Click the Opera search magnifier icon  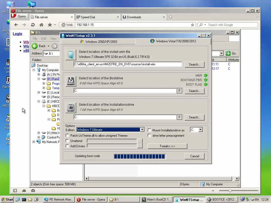coord(201,25)
